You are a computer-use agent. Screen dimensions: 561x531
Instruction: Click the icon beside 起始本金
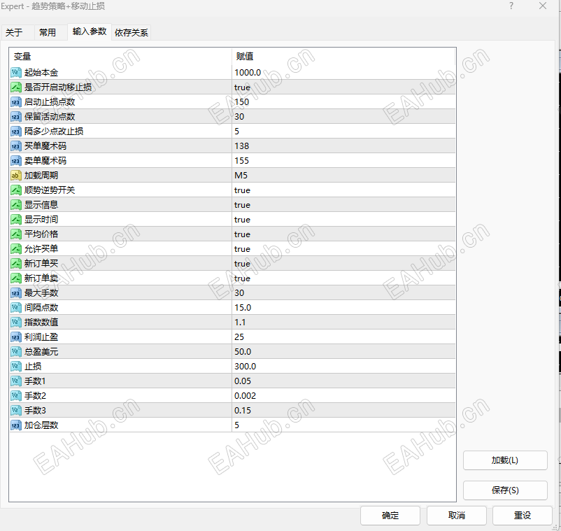tap(16, 73)
